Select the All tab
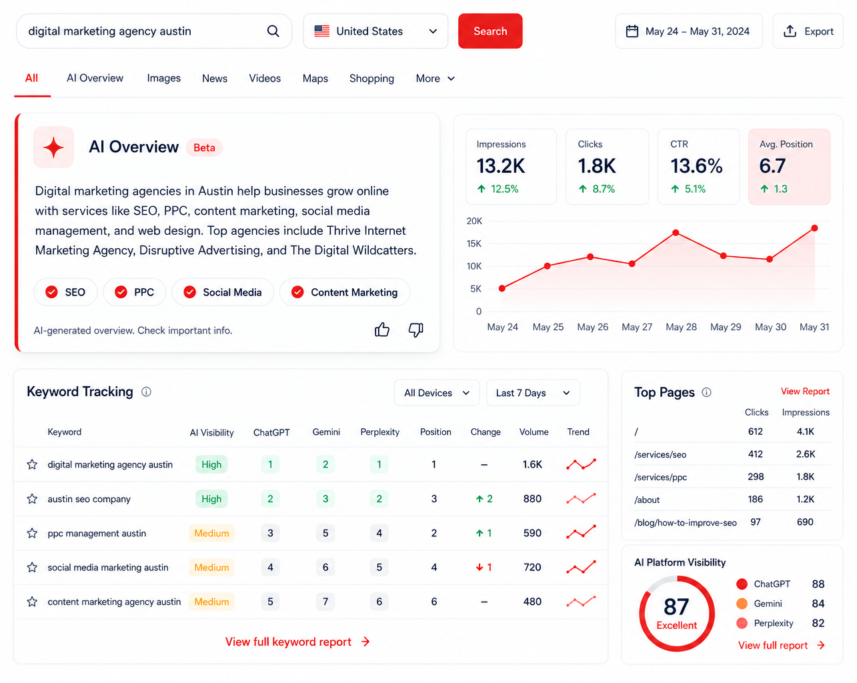Viewport: 857px width, 683px height. pos(31,78)
